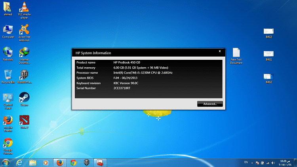Select the IMG3 image file
The height and width of the screenshot is (167, 297).
point(268,33)
